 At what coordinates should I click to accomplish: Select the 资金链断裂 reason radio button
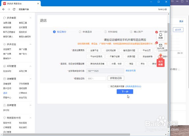point(141,57)
